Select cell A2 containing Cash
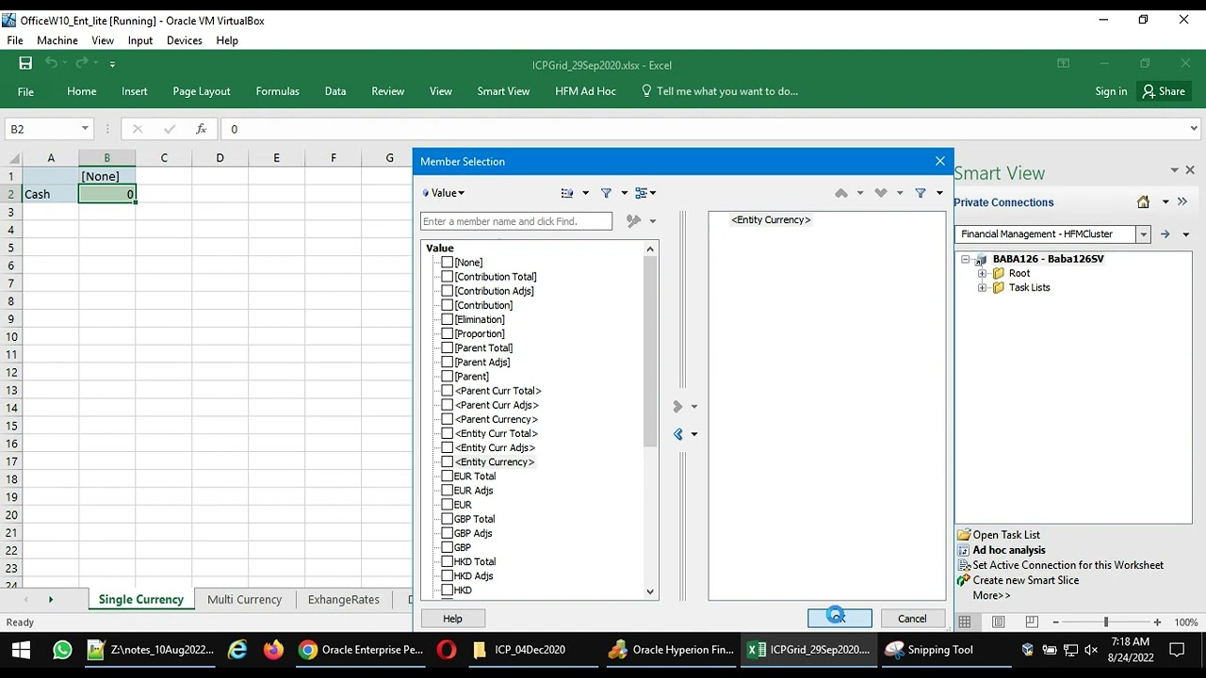This screenshot has height=678, width=1206. click(51, 194)
